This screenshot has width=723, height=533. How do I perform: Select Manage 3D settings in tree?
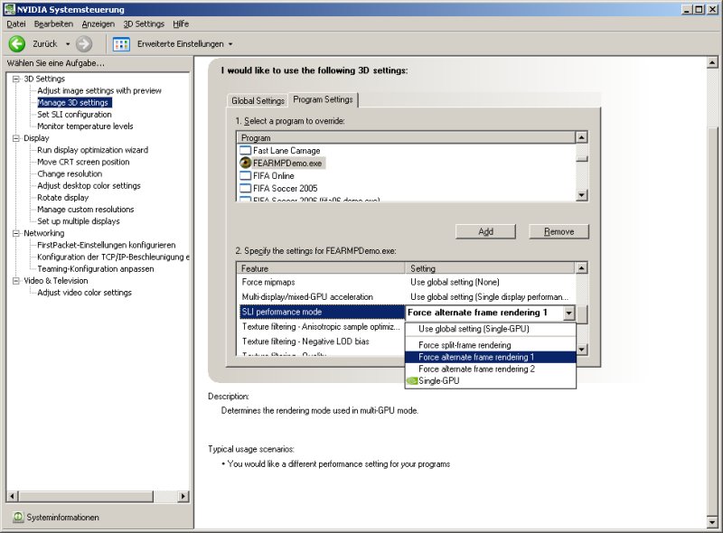pos(74,102)
